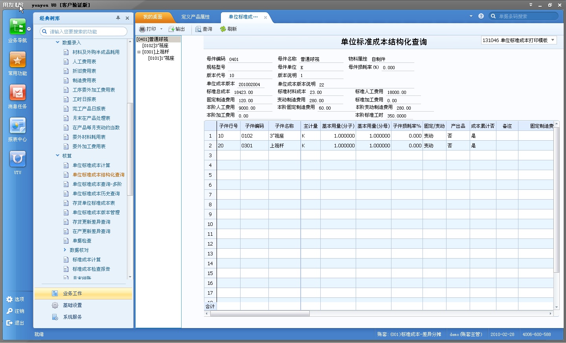566x343 pixels.
Task: Open 在产品每月变动约当数 item
Action: click(x=96, y=127)
